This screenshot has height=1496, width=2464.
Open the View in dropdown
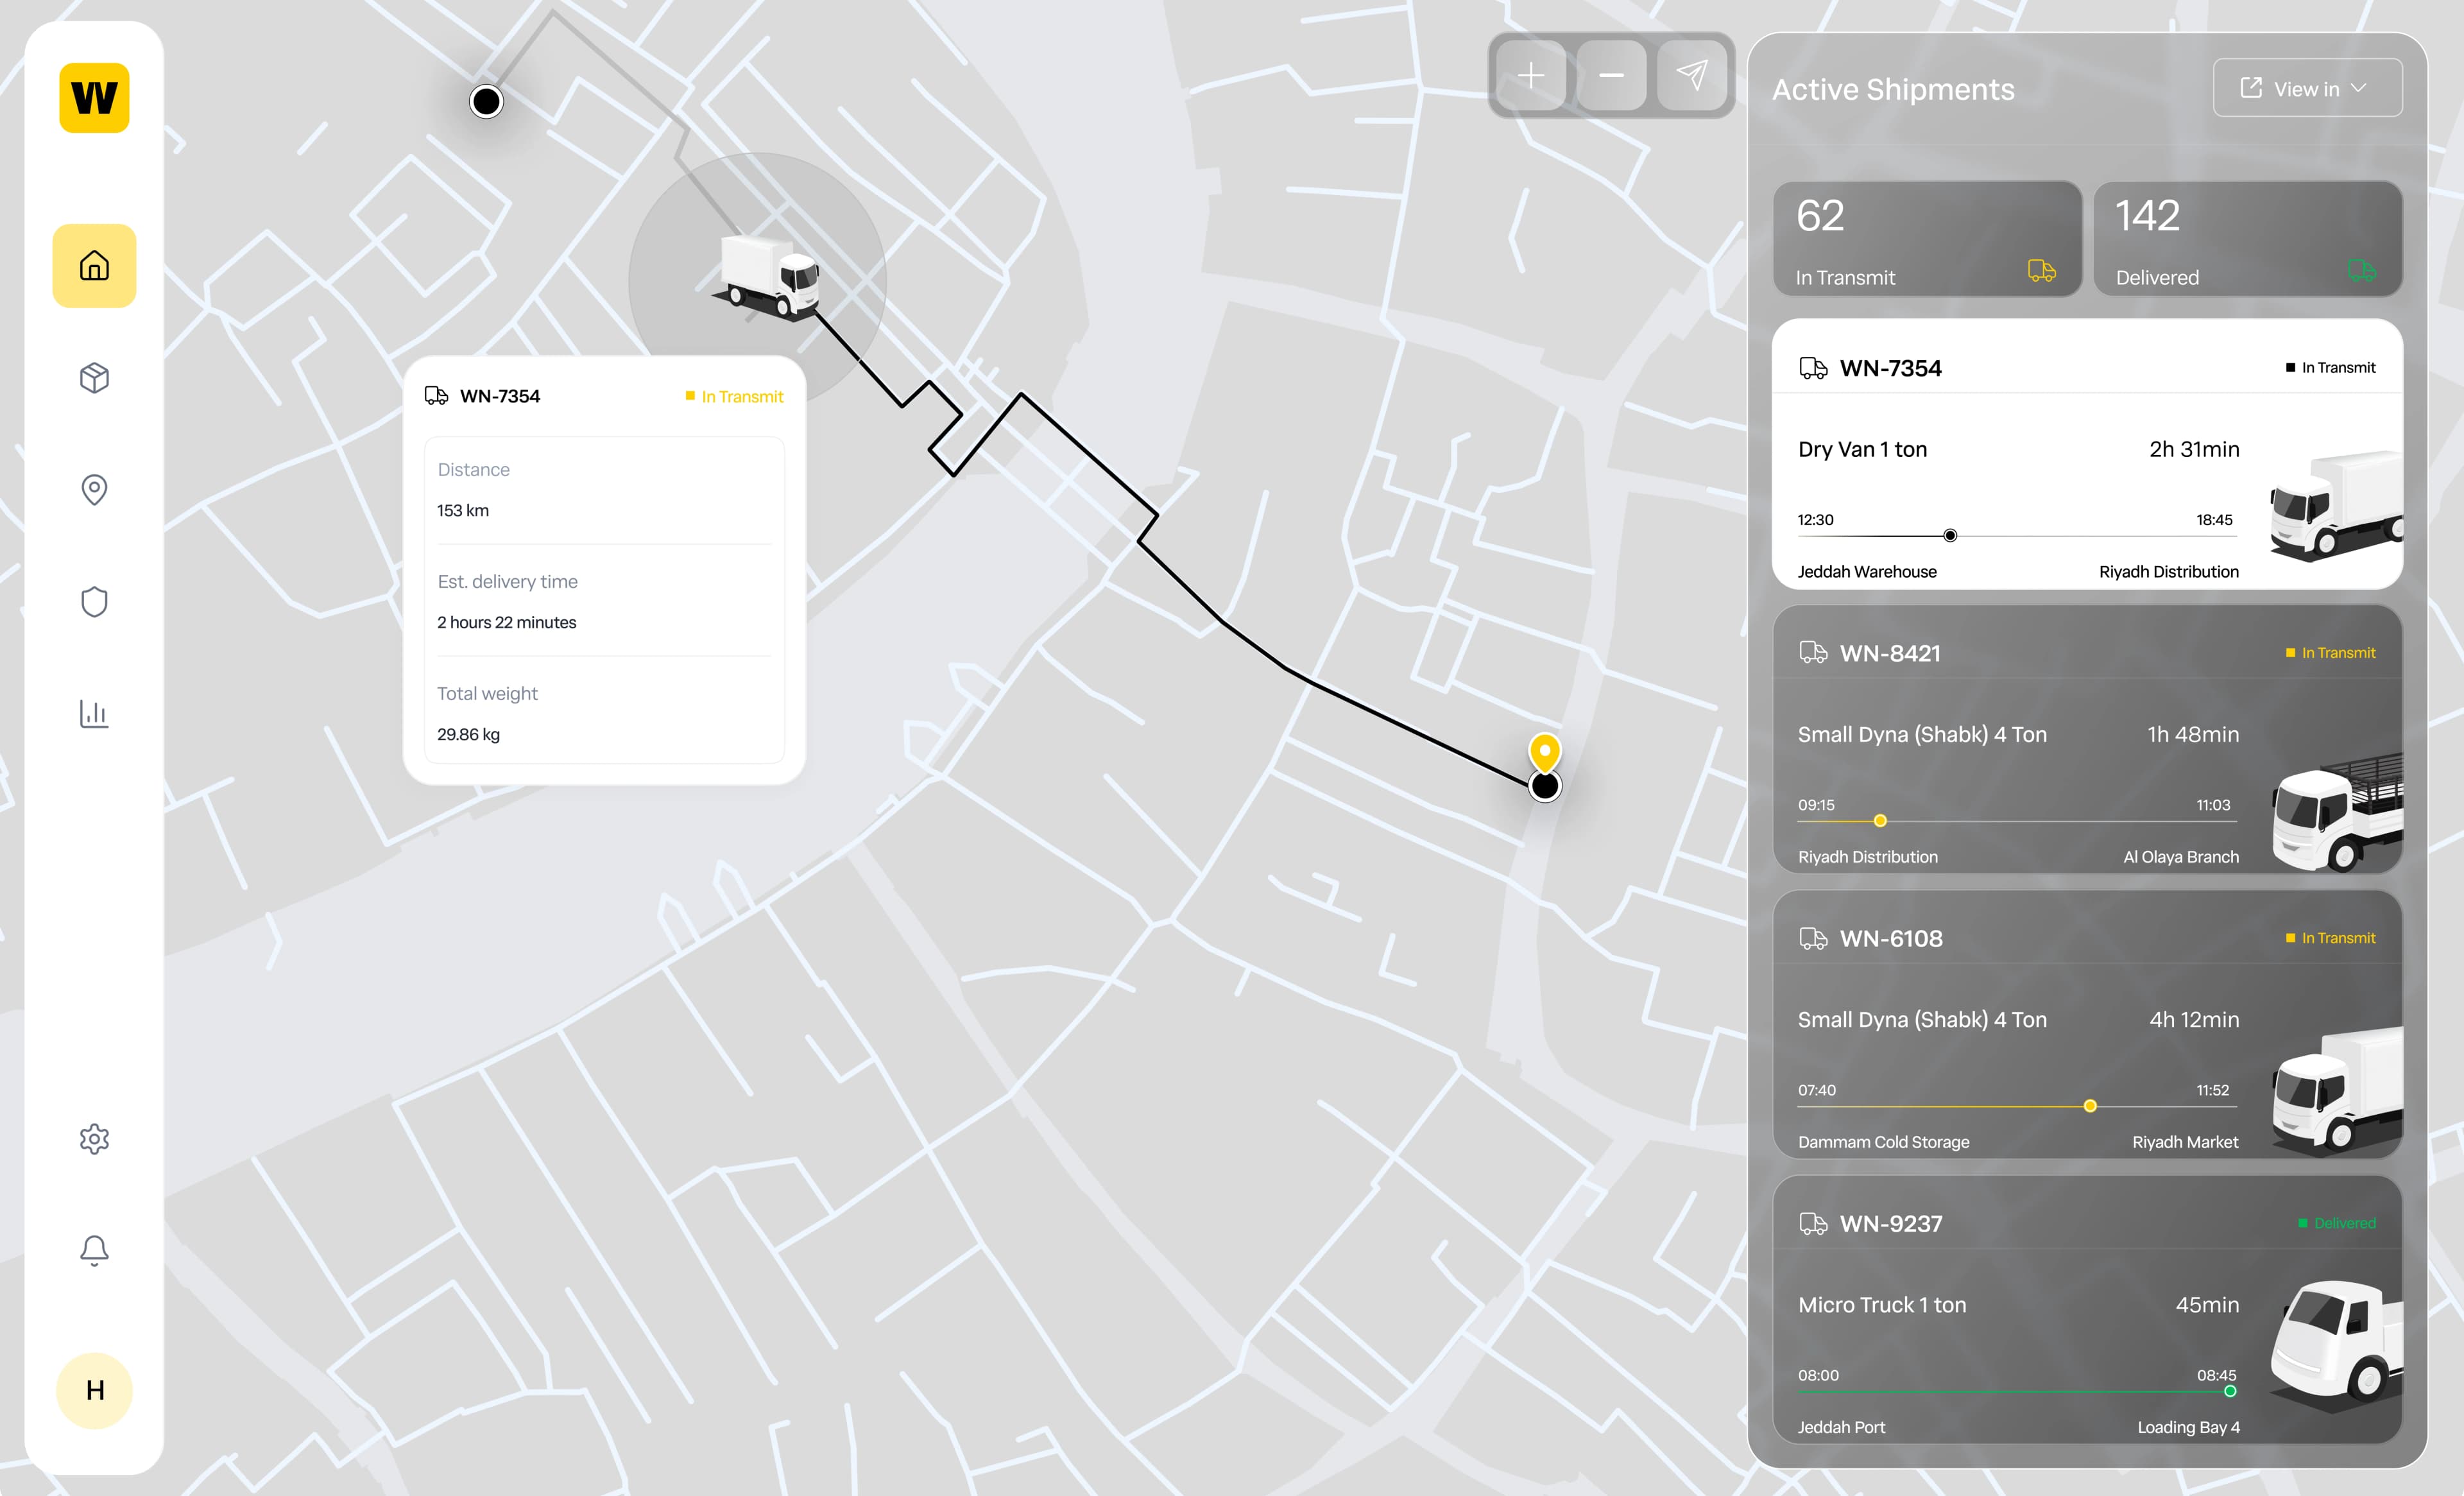[2307, 88]
